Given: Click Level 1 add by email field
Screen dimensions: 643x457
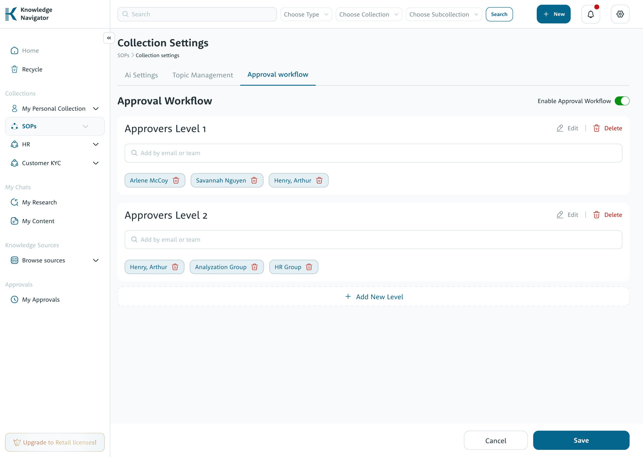Looking at the screenshot, I should point(373,153).
